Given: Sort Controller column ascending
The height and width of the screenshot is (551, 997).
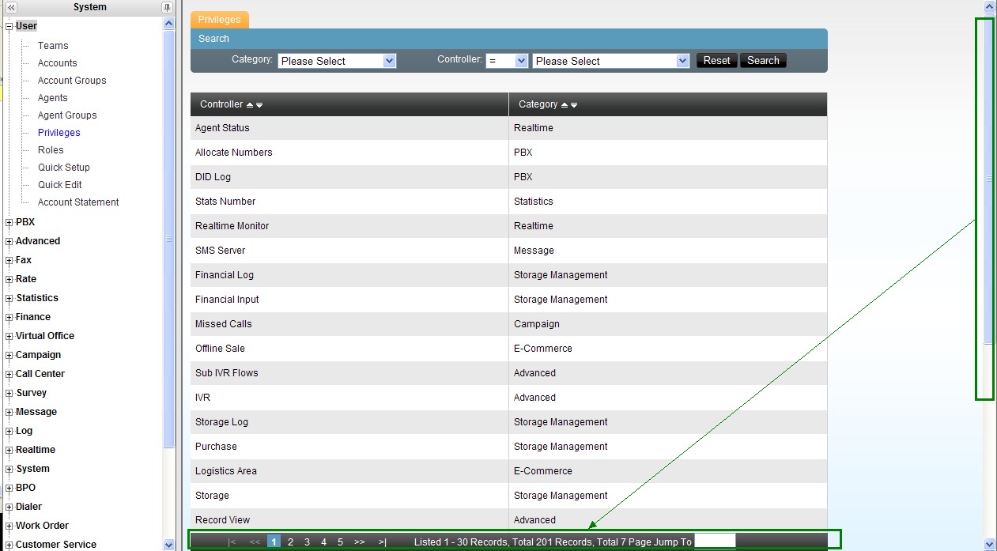Looking at the screenshot, I should (x=250, y=105).
